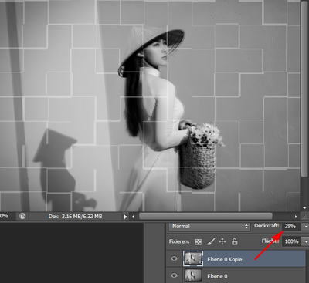Select layer name Ebene 0
Viewport: 309px width, 283px height.
(x=217, y=276)
